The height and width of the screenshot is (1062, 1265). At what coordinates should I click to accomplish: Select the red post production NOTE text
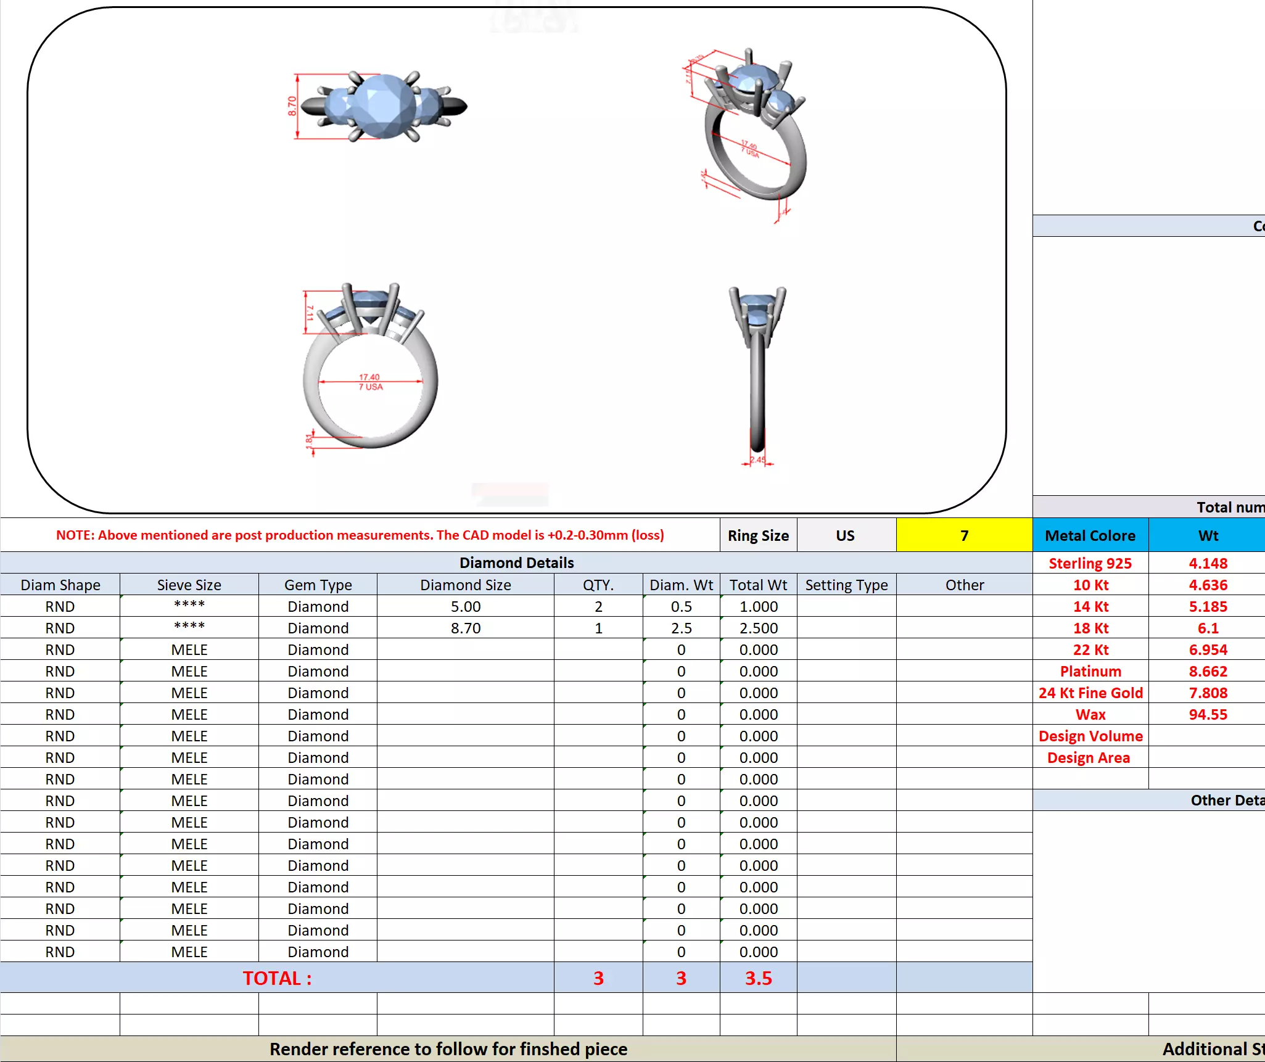(x=360, y=535)
